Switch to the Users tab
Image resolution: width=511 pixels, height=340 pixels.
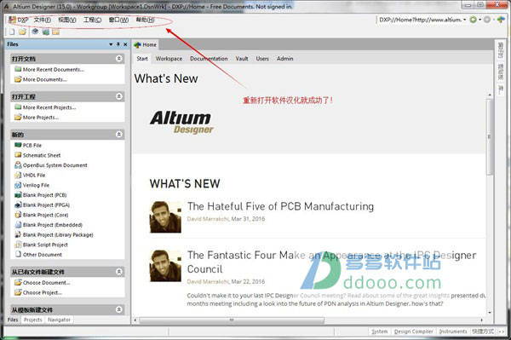(x=262, y=59)
